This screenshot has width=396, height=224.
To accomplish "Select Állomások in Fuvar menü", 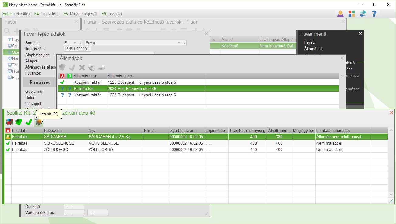I will [313, 49].
